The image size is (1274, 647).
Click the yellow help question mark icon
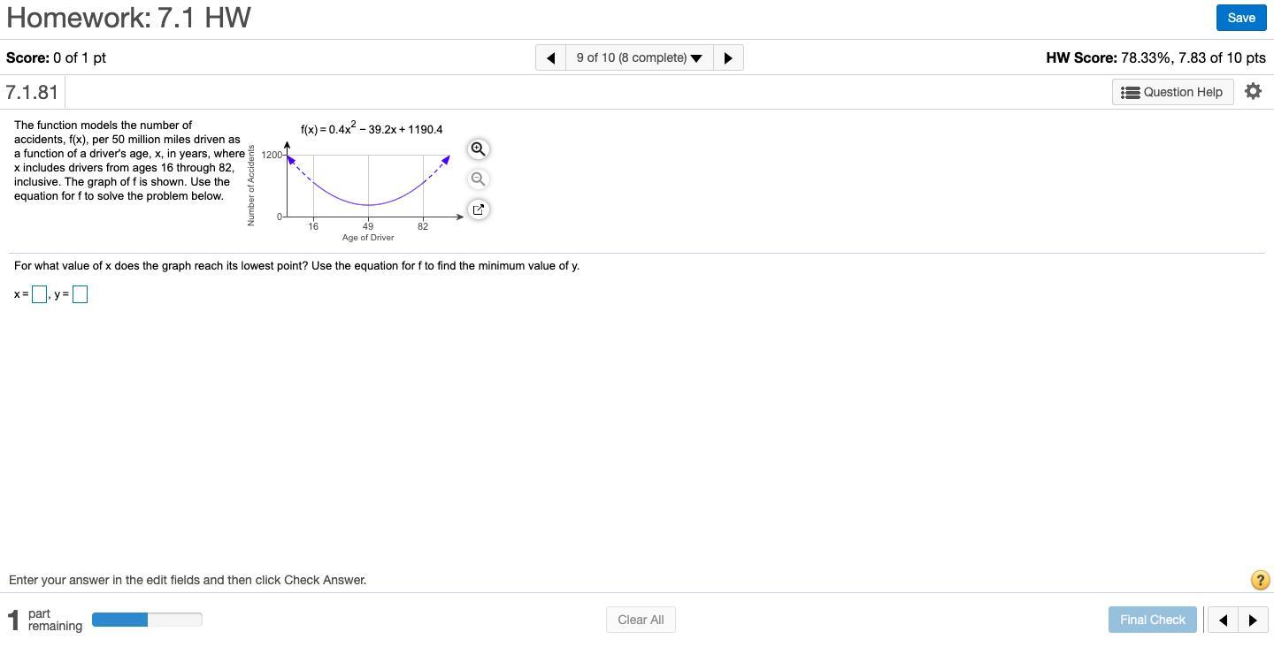pyautogui.click(x=1260, y=580)
